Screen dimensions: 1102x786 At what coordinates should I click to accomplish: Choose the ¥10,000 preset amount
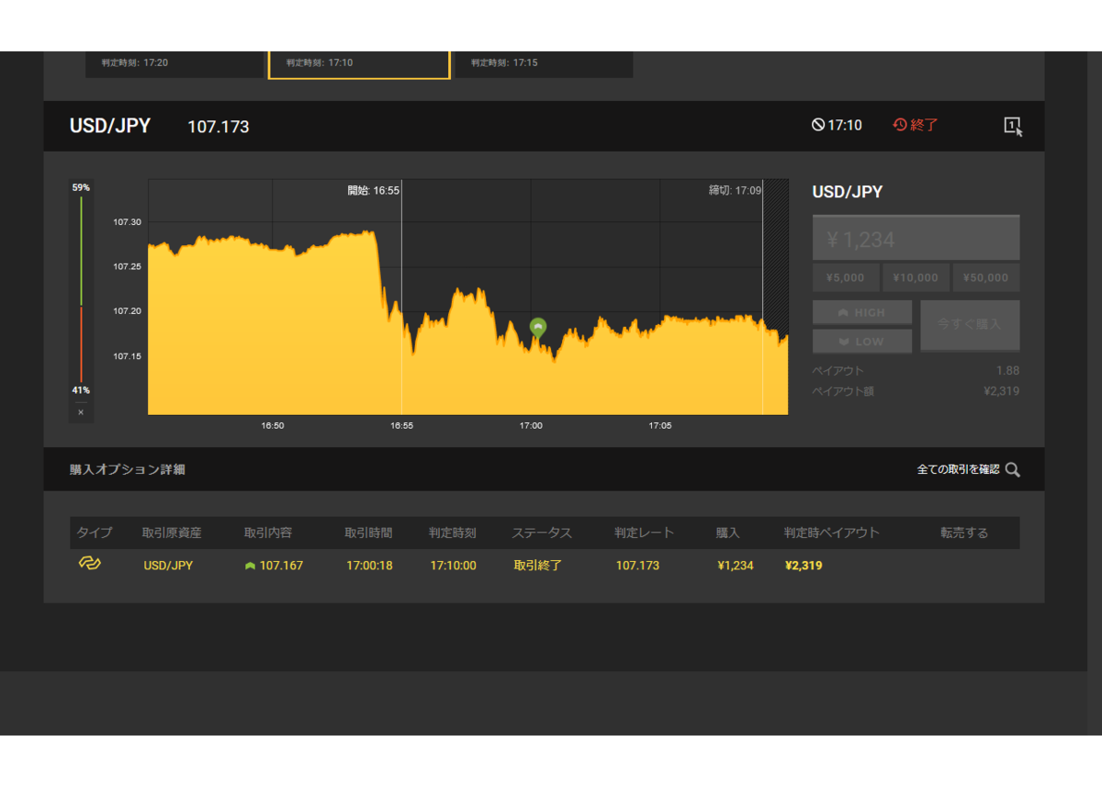tap(916, 277)
